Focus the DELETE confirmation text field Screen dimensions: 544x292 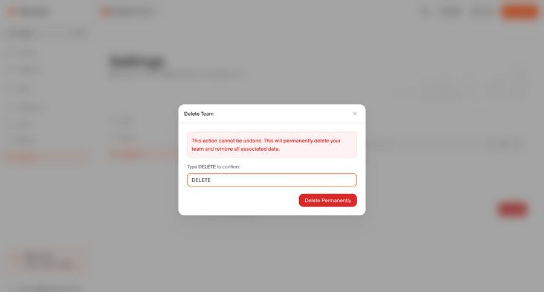point(271,180)
